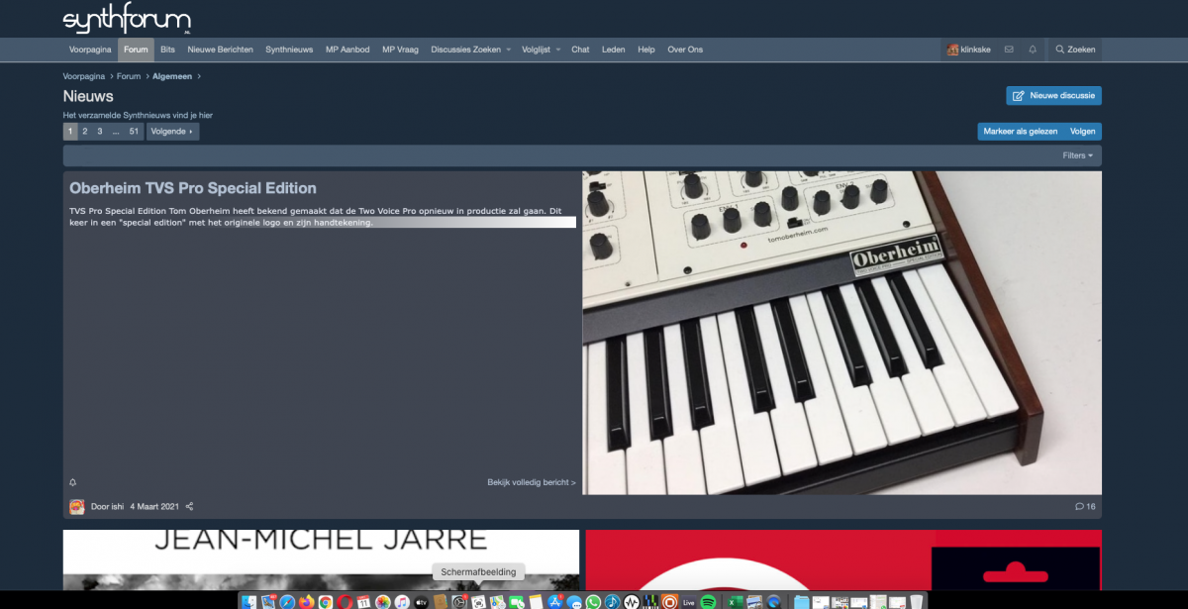Click the share icon beside 4 Maart 2021
The height and width of the screenshot is (609, 1188).
pyautogui.click(x=189, y=507)
